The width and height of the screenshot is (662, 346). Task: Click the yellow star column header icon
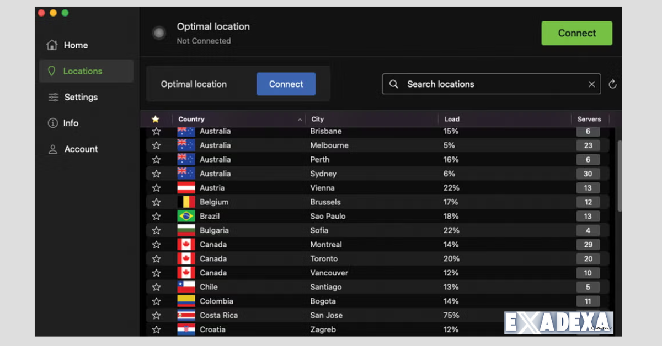point(156,118)
